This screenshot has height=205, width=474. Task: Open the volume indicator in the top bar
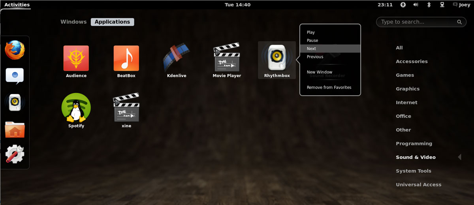(x=416, y=5)
